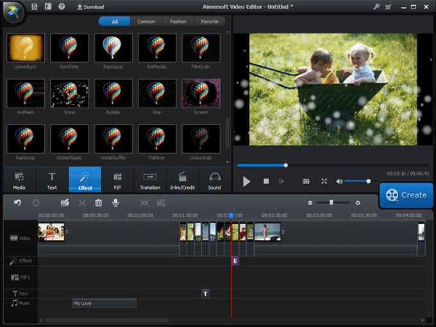
Task: Zoom out timeline with minus button
Action: (x=310, y=203)
